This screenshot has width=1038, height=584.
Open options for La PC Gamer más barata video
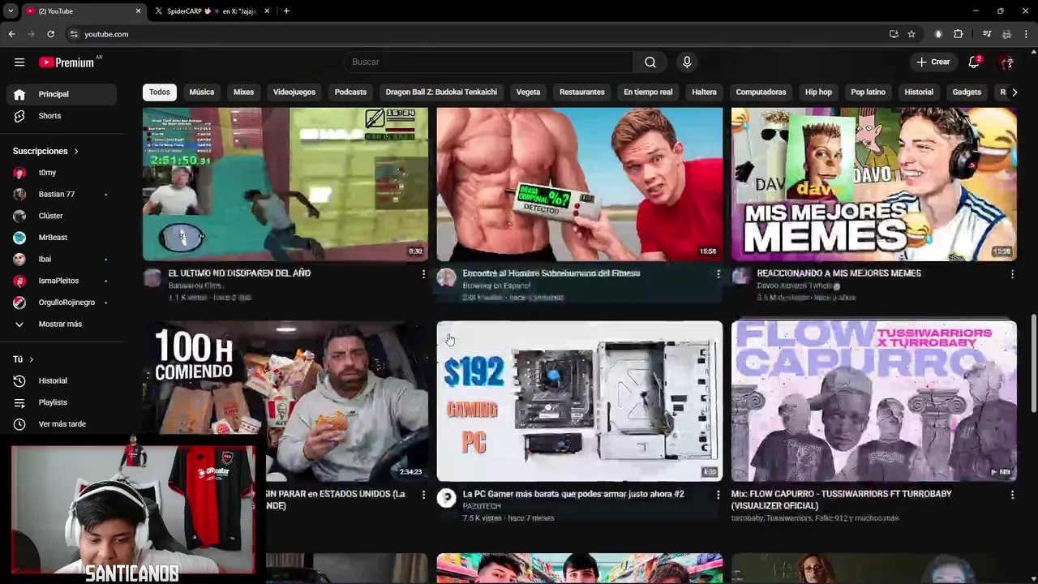pos(718,495)
